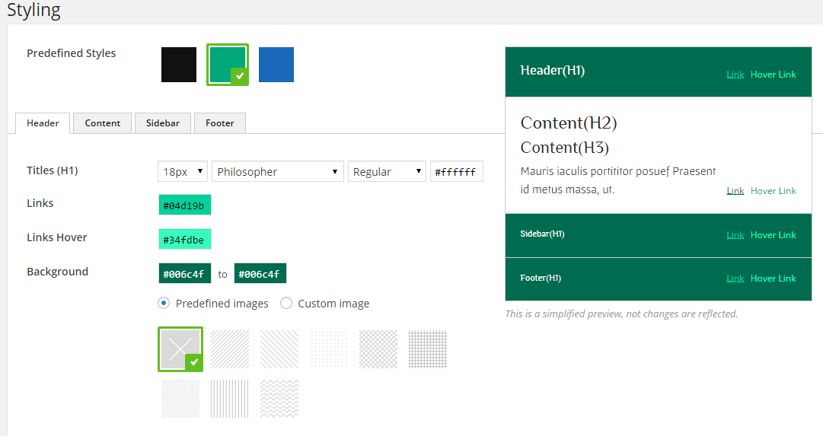The height and width of the screenshot is (436, 823).
Task: Choose the zigzag waves pattern thumbnail
Action: click(x=279, y=399)
